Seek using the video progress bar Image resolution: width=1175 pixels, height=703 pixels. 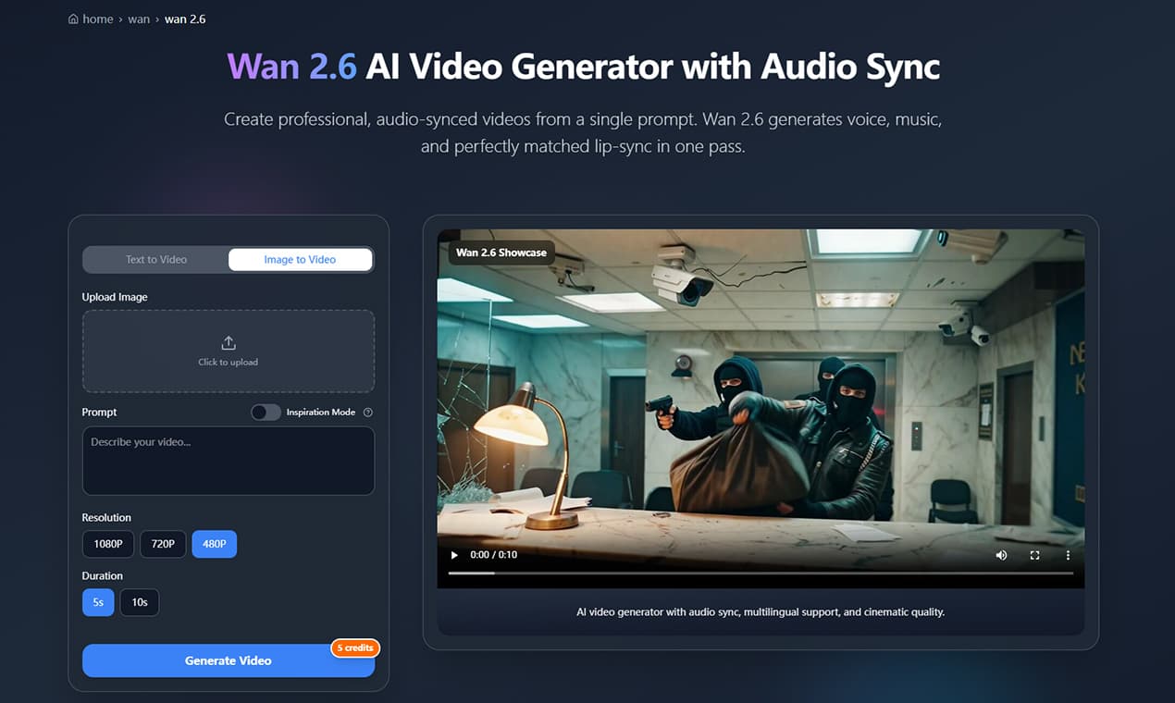point(759,572)
